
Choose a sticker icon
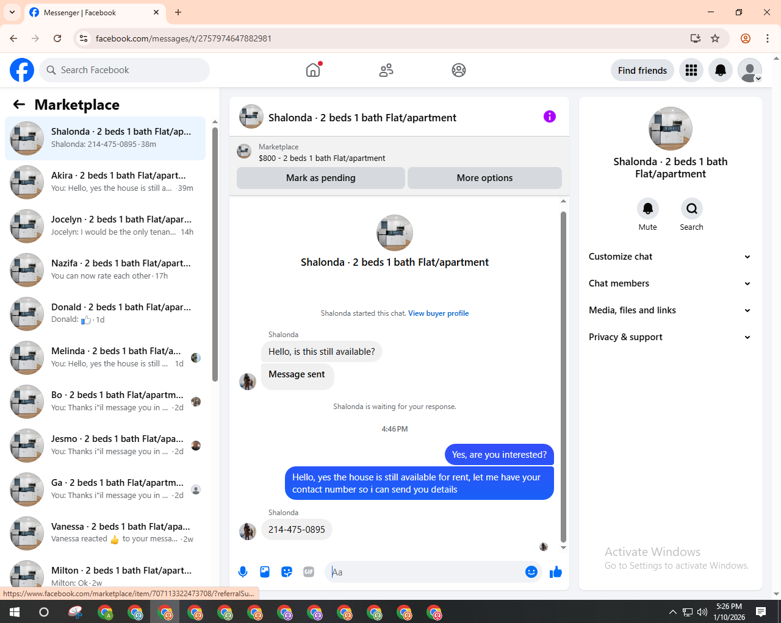click(x=287, y=572)
